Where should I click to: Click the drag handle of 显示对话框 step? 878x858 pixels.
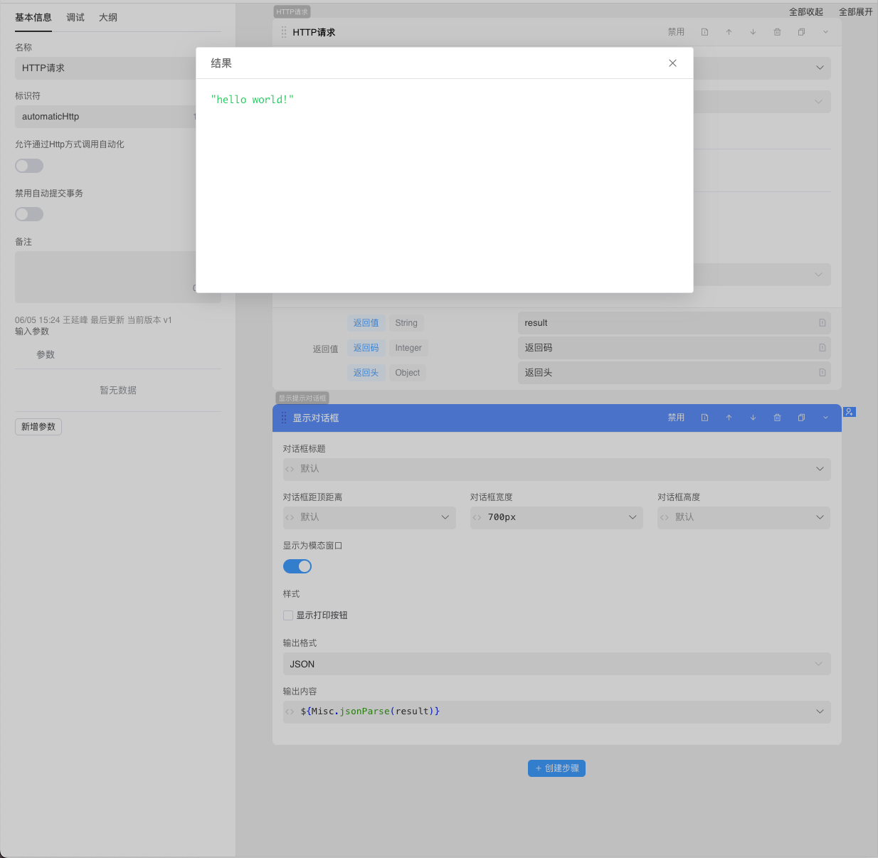(284, 418)
